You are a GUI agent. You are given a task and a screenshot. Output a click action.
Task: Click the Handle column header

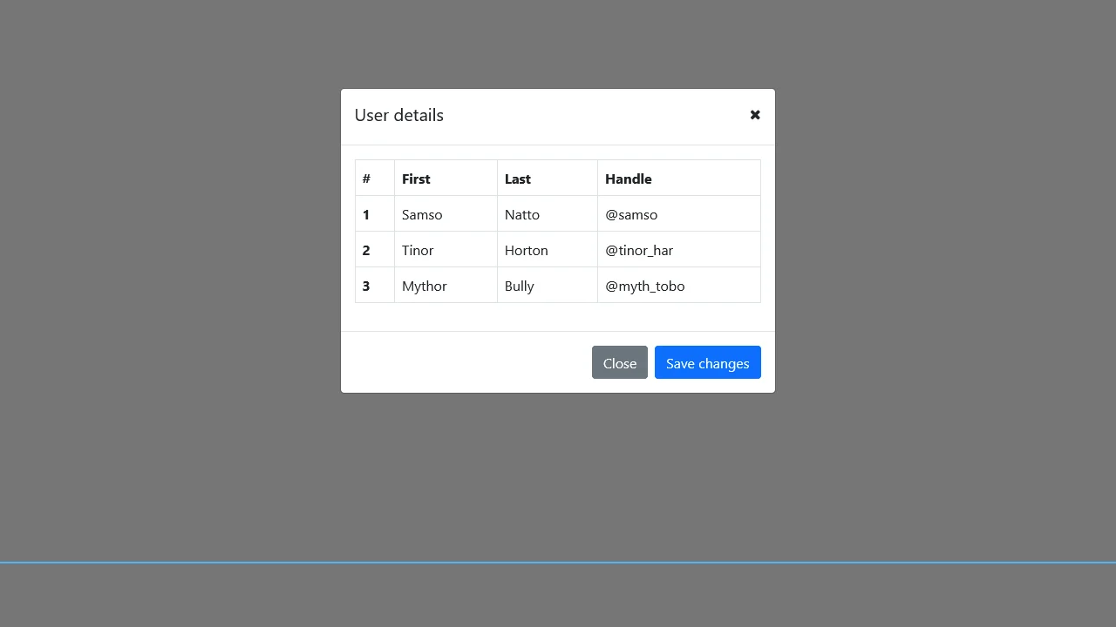coord(628,179)
